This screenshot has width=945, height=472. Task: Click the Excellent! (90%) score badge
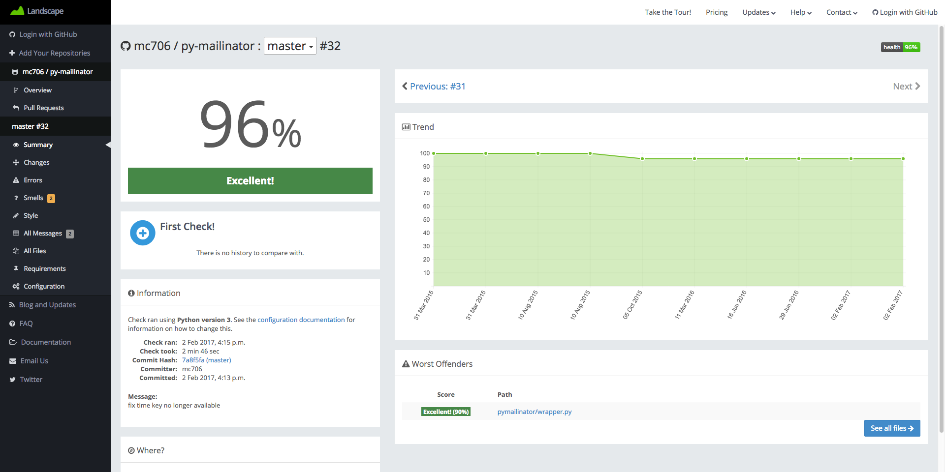coord(446,412)
